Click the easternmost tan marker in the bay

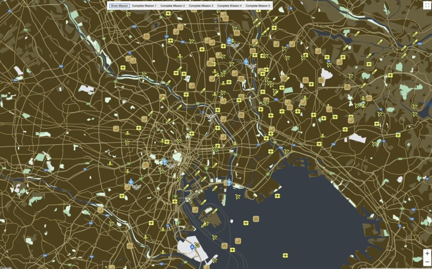pos(256,219)
